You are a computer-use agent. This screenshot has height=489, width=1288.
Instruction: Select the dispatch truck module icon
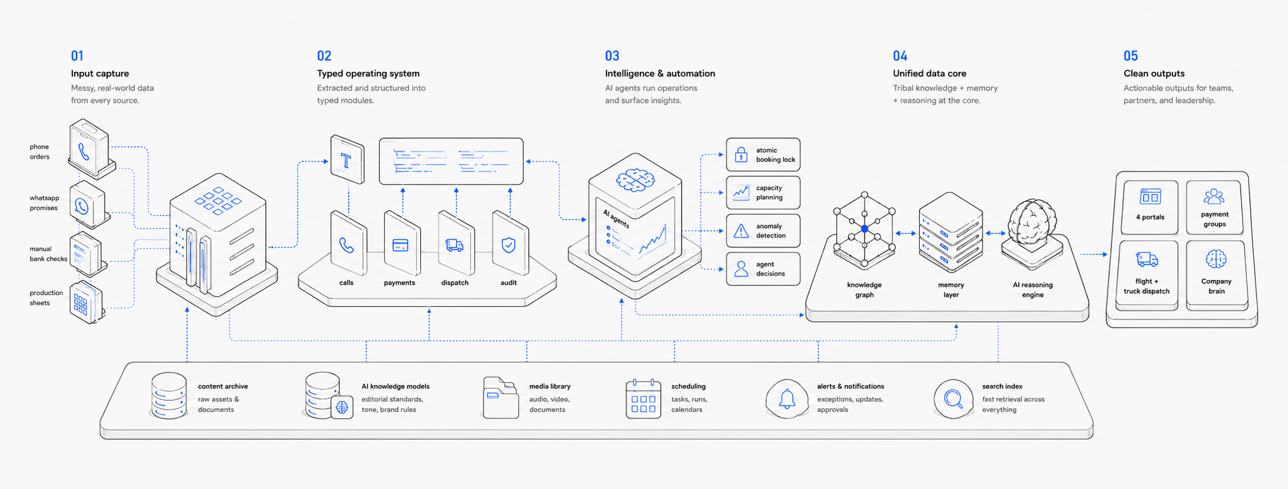(454, 245)
